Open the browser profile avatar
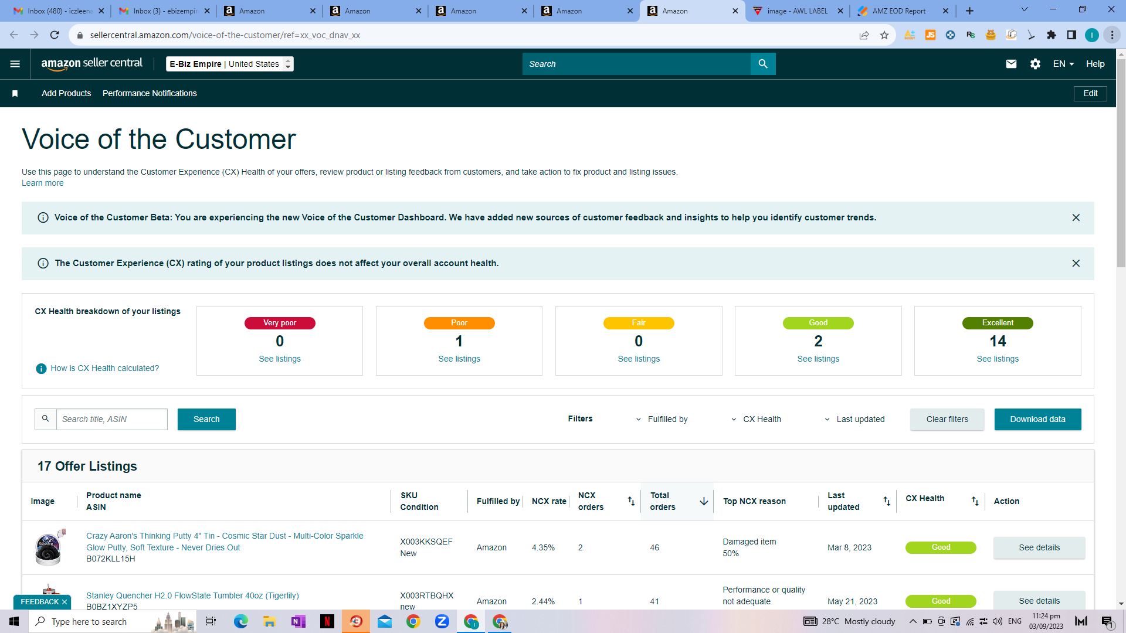The image size is (1126, 633). (x=1092, y=35)
